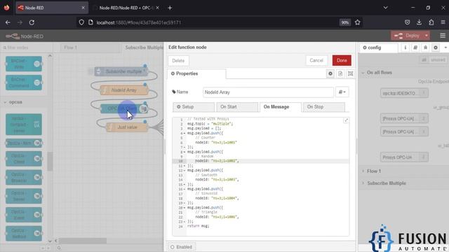Click the site shield tracking protection icon
Image resolution: width=449 pixels, height=252 pixels.
tap(81, 22)
